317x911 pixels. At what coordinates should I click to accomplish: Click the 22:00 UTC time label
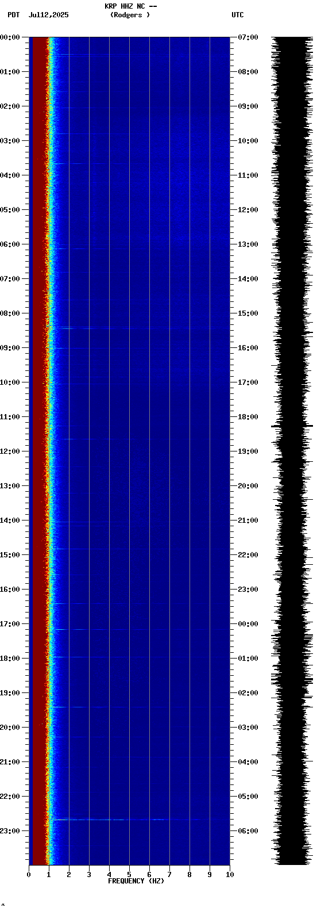pyautogui.click(x=248, y=555)
